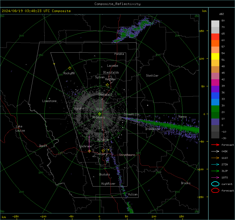Click the magenta 18TS arrow legend icon
Screen dimensions: 235x220
[215, 177]
